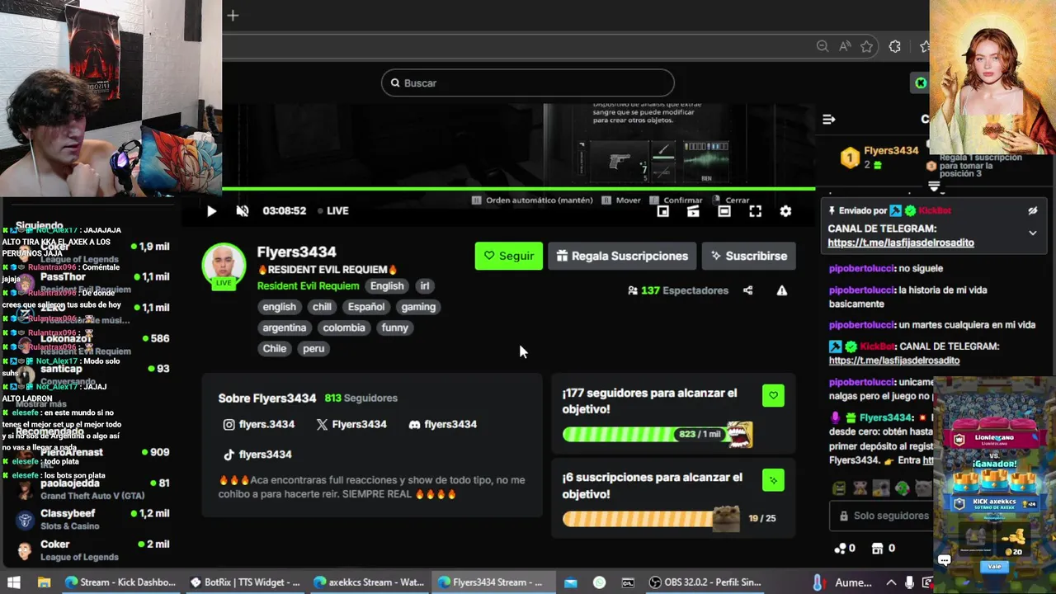Open Mail app icon in taskbar
1056x594 pixels.
tap(570, 582)
